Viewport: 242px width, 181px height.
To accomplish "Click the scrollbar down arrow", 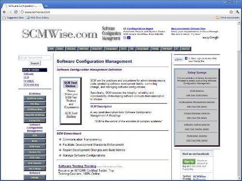I will pos(239,178).
